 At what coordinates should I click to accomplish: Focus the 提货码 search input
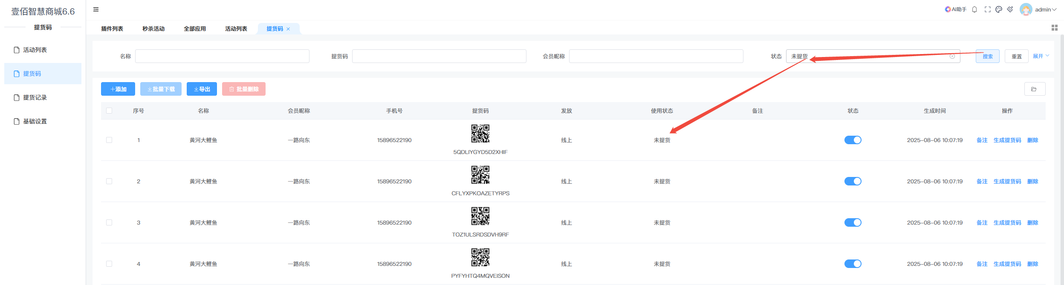[439, 56]
